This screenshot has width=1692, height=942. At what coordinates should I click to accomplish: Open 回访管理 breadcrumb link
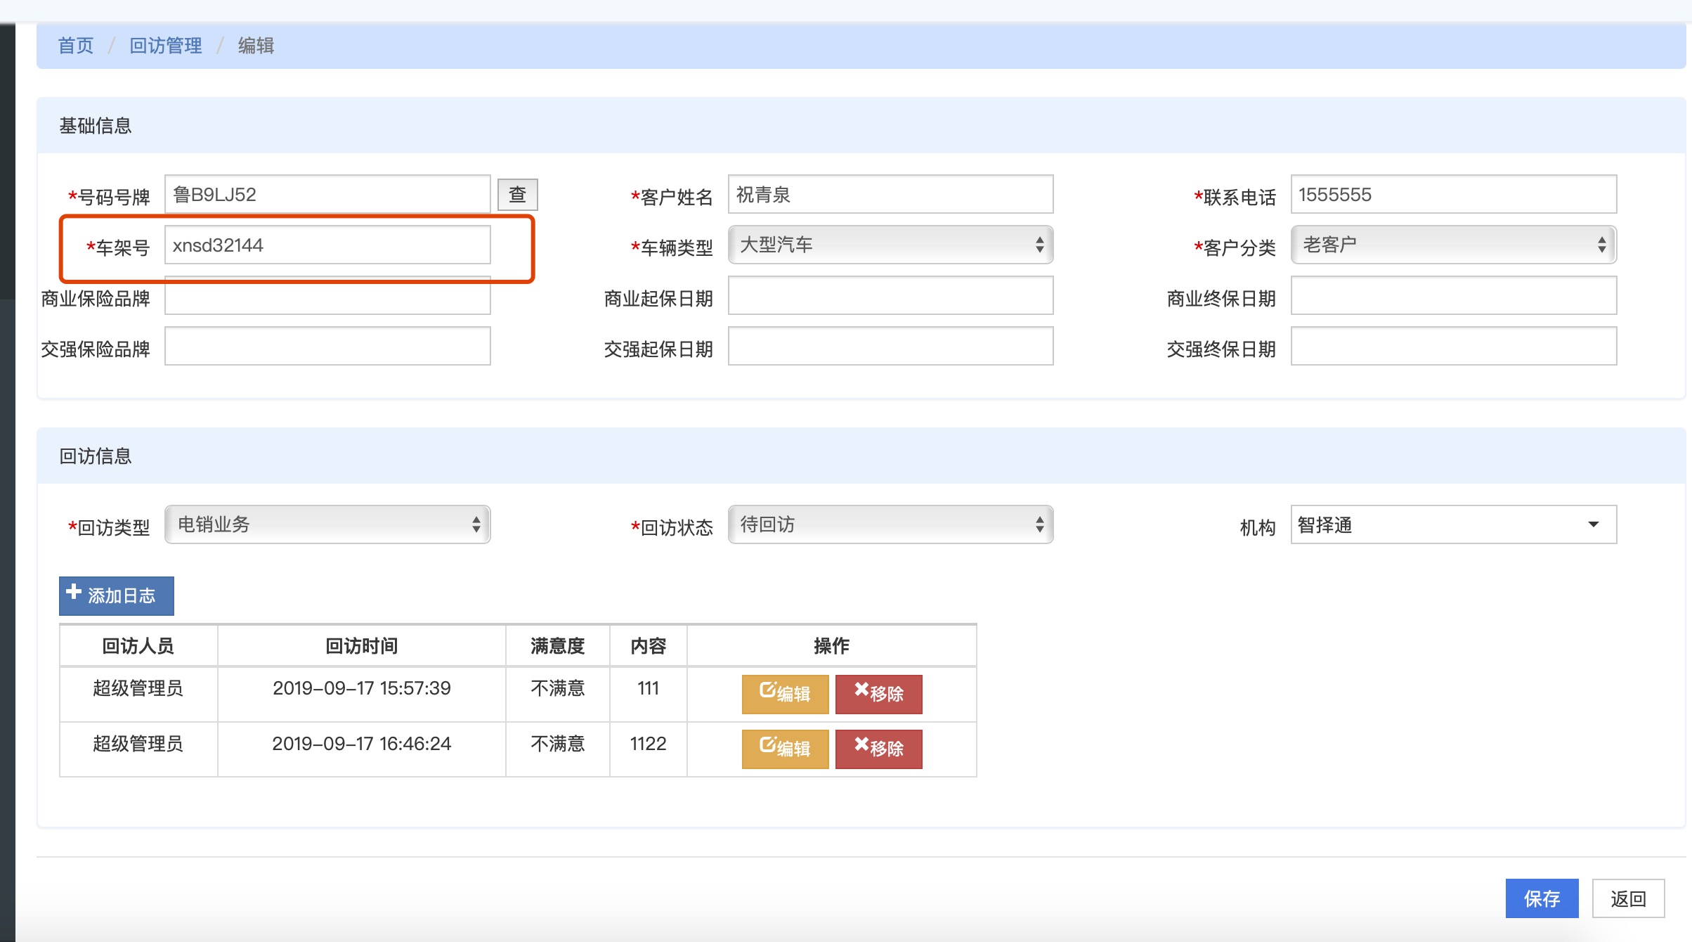click(x=166, y=46)
